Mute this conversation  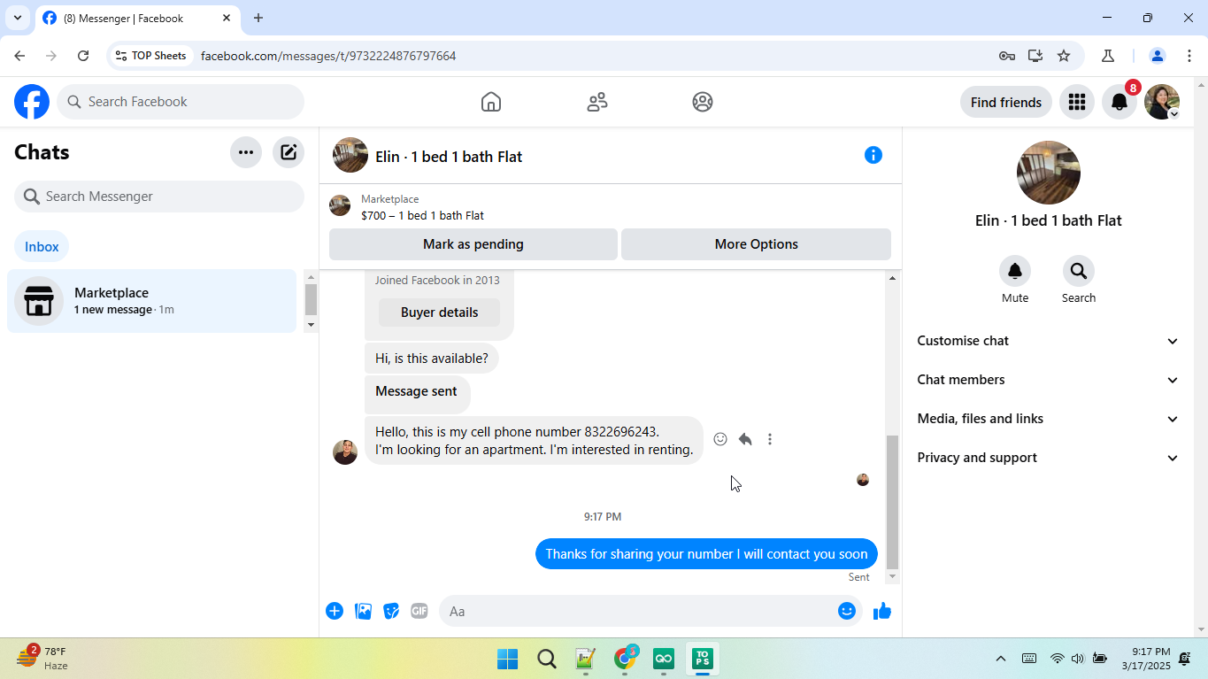tap(1015, 271)
